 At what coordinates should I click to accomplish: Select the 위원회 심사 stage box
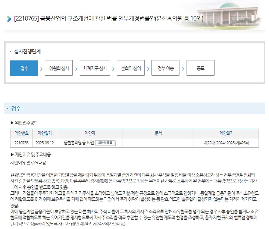[x=59, y=68]
